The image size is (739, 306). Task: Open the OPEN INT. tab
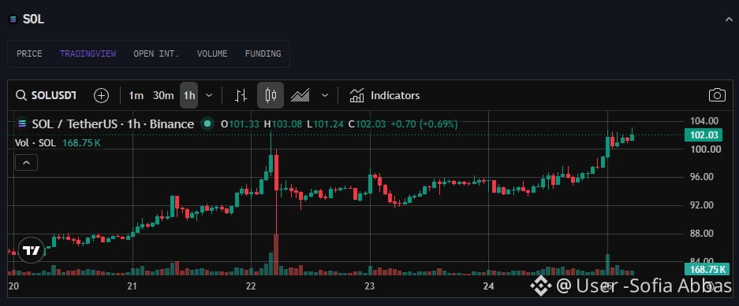coord(156,53)
